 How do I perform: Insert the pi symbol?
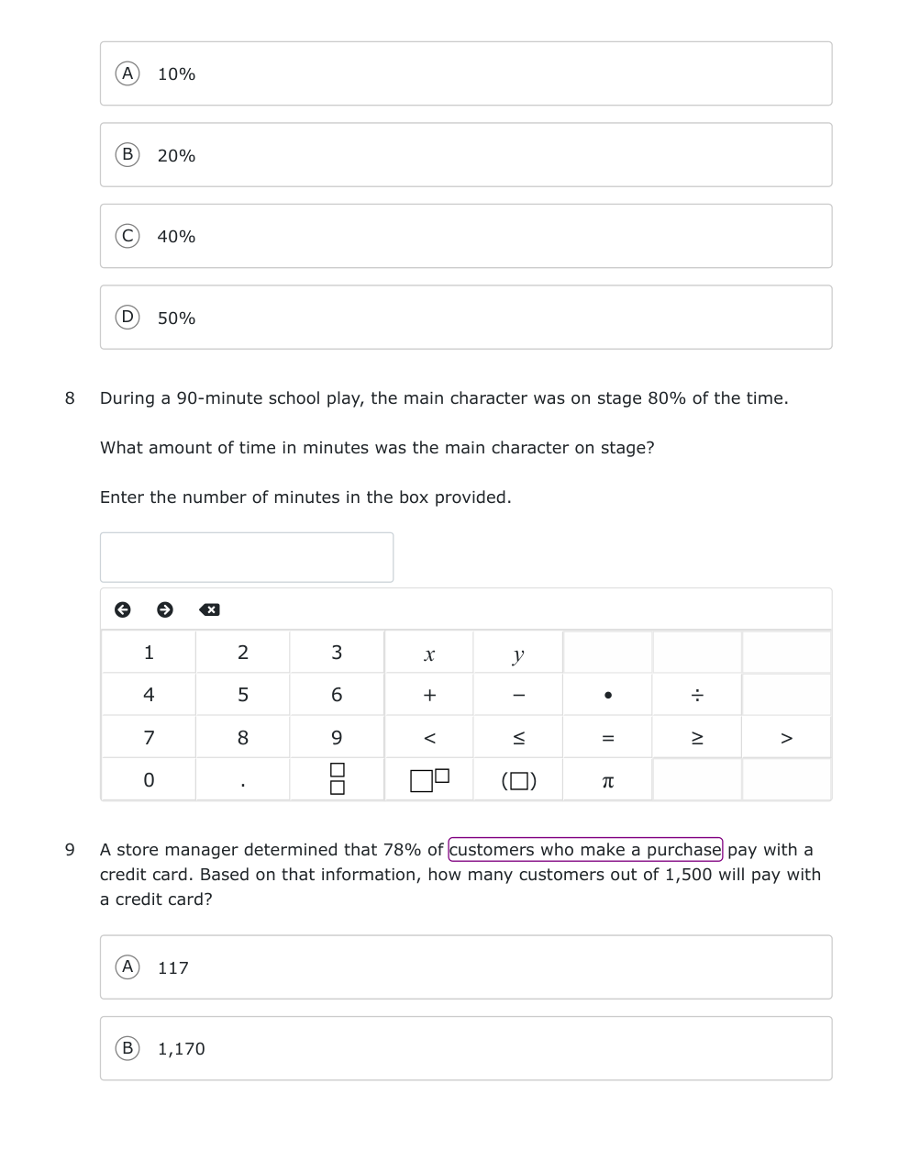pyautogui.click(x=607, y=780)
